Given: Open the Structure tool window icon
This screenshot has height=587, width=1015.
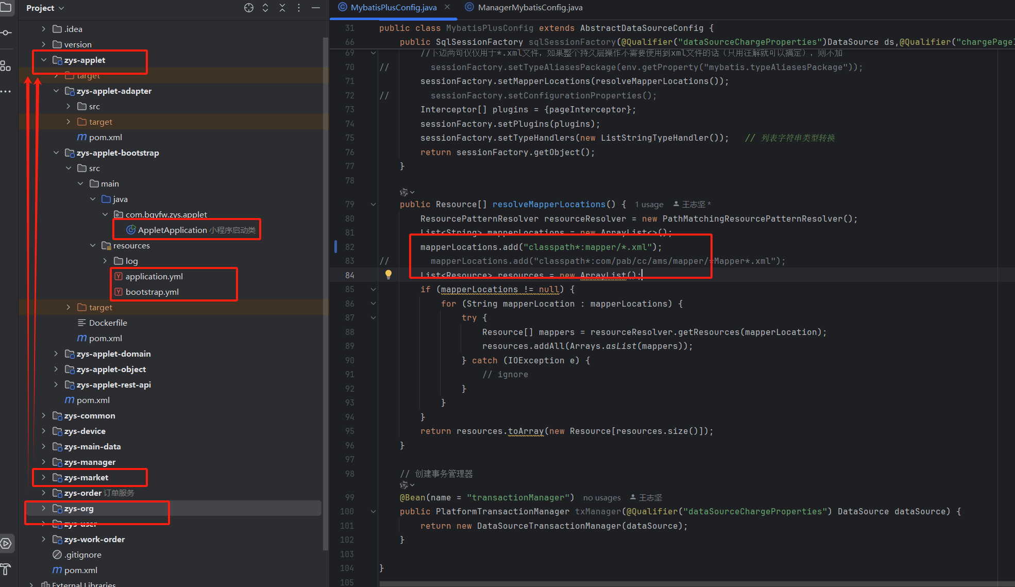Looking at the screenshot, I should (x=6, y=66).
